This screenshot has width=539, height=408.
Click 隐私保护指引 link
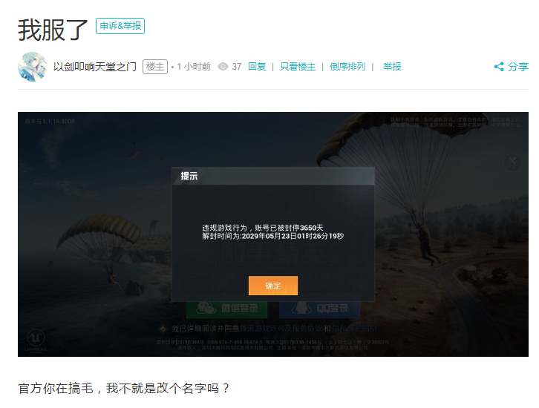[354, 329]
